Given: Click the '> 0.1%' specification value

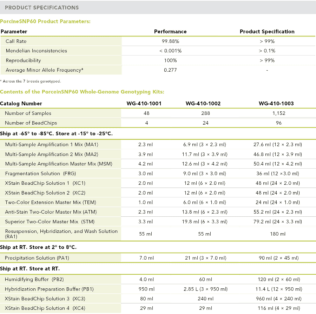Looking at the screenshot, I should click(267, 51).
